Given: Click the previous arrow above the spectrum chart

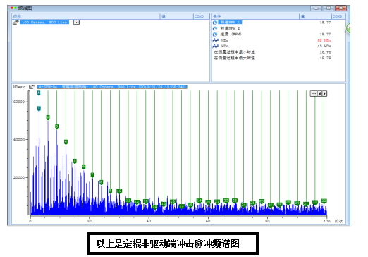Looking at the screenshot, I should point(319,94).
